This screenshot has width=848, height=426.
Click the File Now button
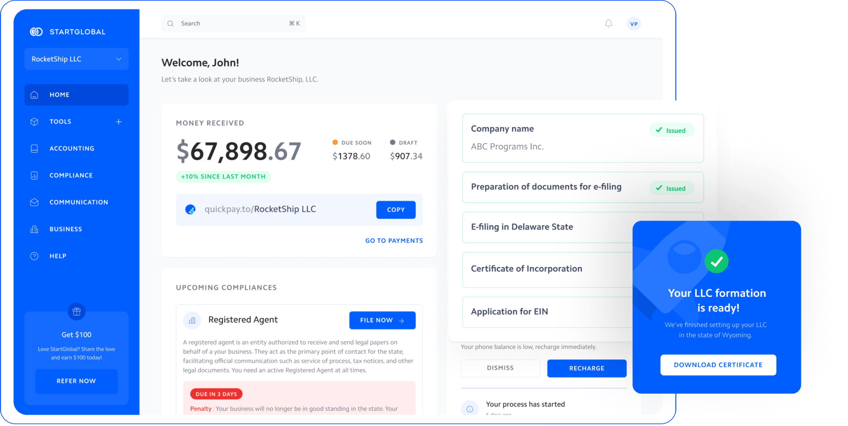[382, 321]
